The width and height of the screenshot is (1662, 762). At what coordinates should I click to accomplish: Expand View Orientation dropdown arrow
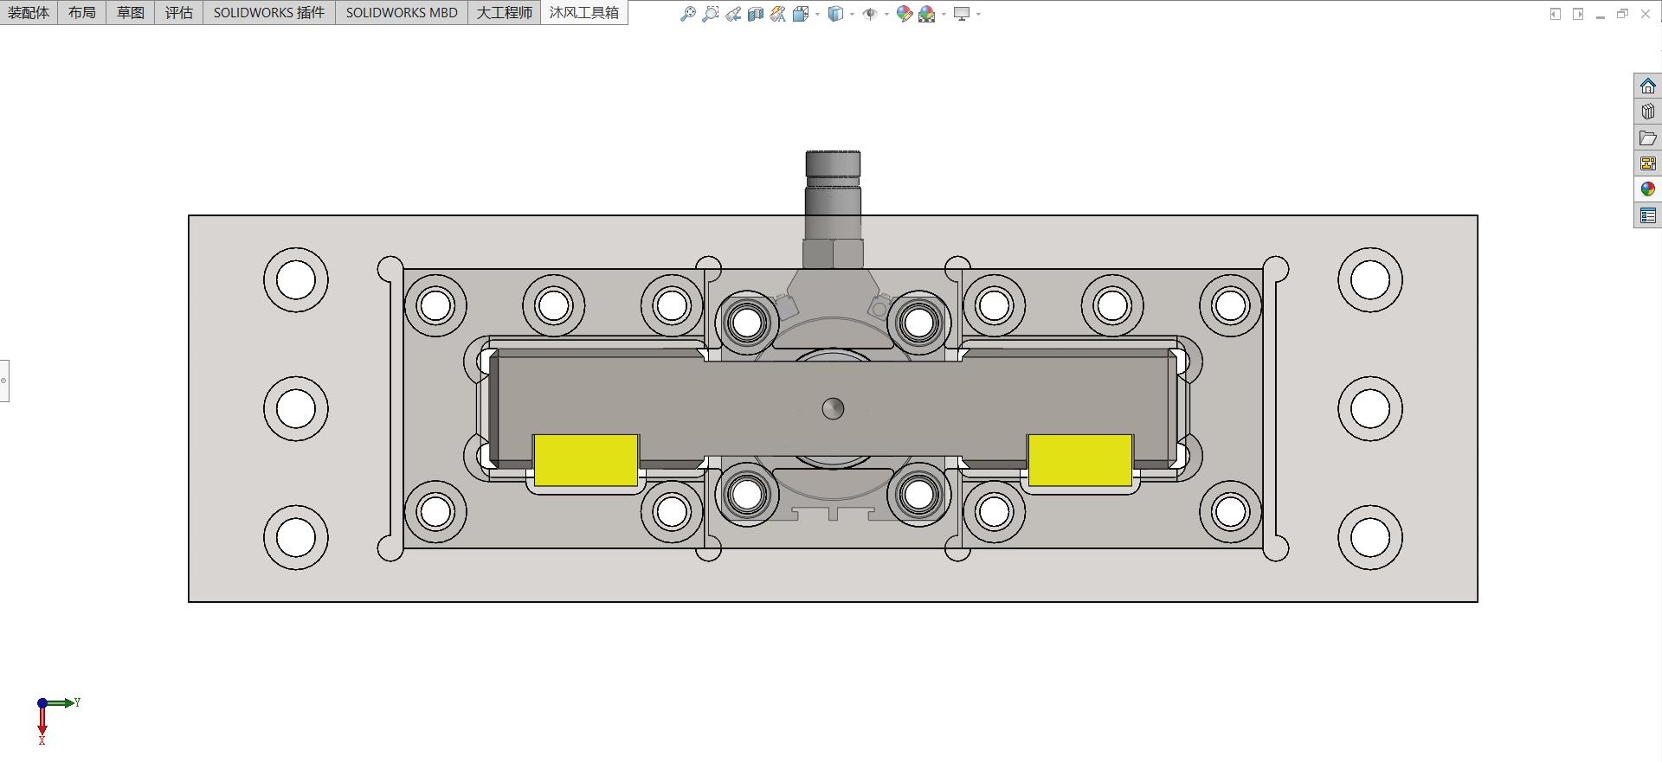pyautogui.click(x=817, y=14)
